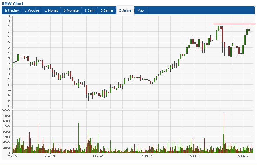
Task: Click the 100000 volume axis label
Action: pos(6,132)
